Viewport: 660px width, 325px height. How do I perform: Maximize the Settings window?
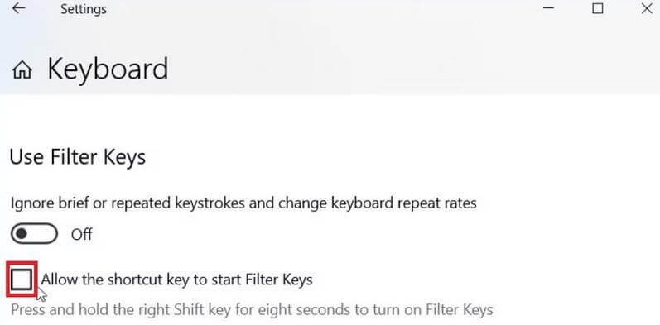click(597, 8)
